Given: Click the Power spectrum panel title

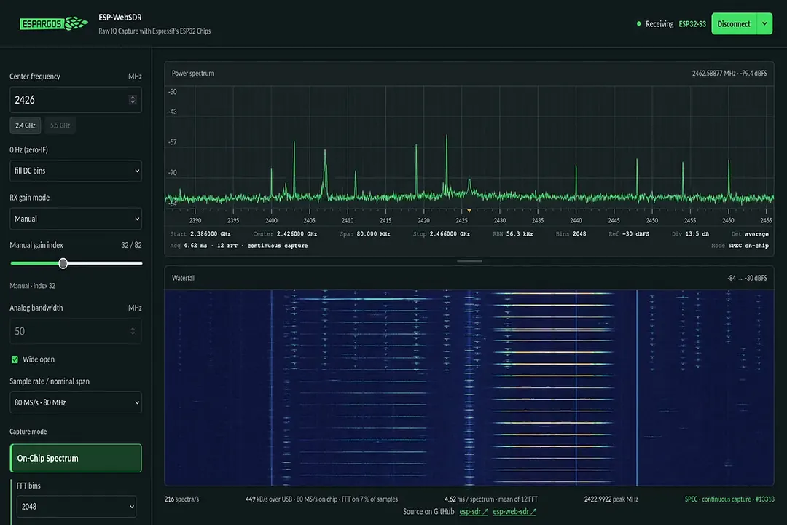Looking at the screenshot, I should click(192, 74).
